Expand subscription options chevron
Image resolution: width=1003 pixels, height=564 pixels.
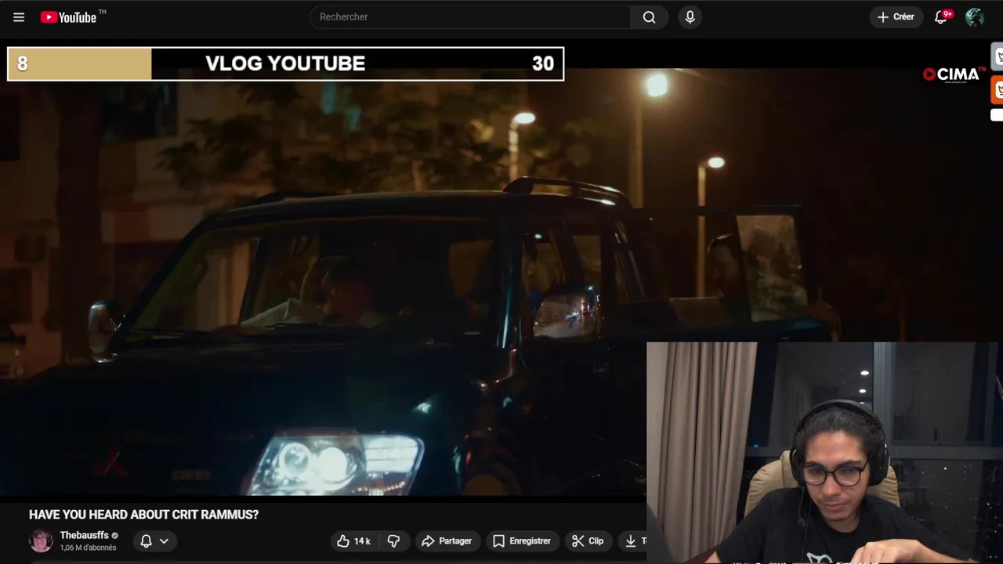tap(164, 540)
